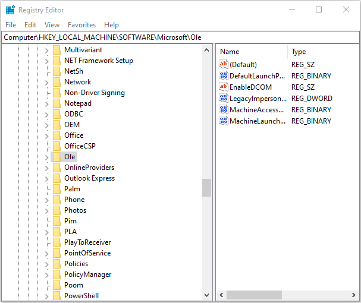Minimize the Registry Editor window

click(x=292, y=10)
